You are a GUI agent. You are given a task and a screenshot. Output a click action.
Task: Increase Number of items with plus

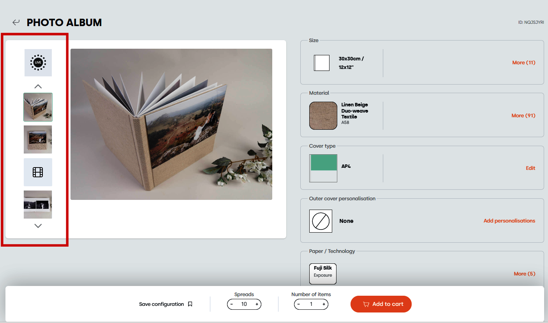point(324,304)
